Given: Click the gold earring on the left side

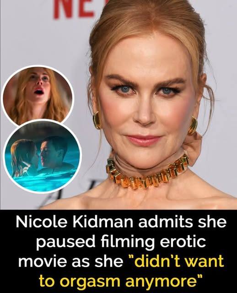Looking at the screenshot, I should (97, 120).
